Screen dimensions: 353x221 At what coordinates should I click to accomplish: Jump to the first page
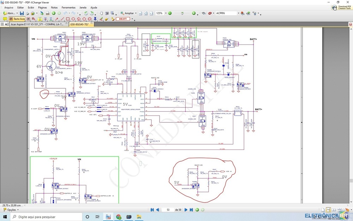[152, 210]
